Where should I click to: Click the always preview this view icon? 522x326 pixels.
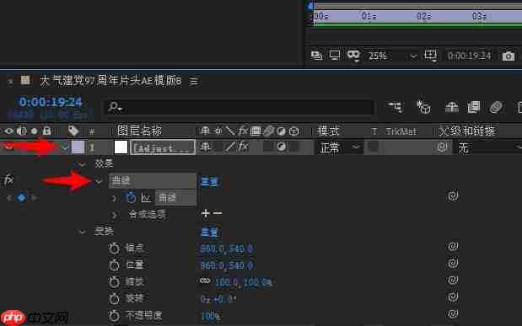[x=316, y=56]
